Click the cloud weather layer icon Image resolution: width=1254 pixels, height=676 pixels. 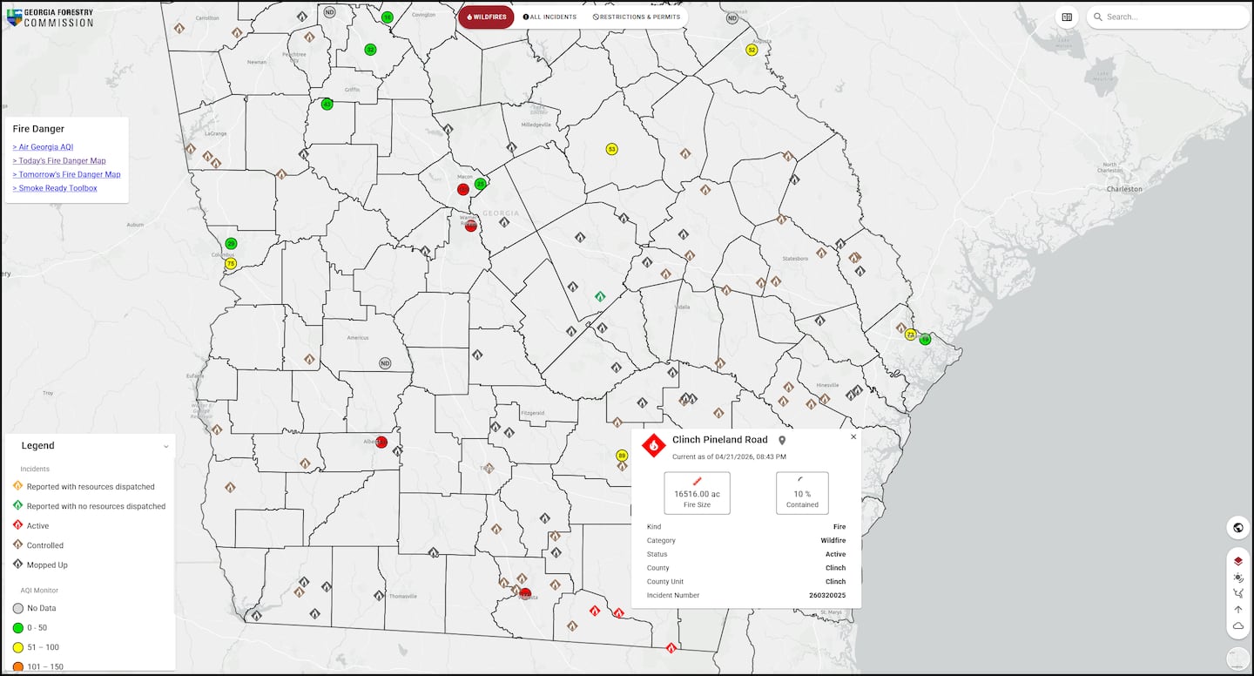[x=1237, y=626]
